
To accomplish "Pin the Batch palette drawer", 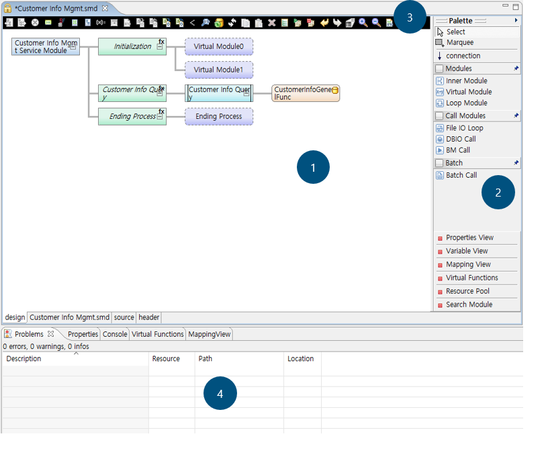I will click(x=516, y=163).
